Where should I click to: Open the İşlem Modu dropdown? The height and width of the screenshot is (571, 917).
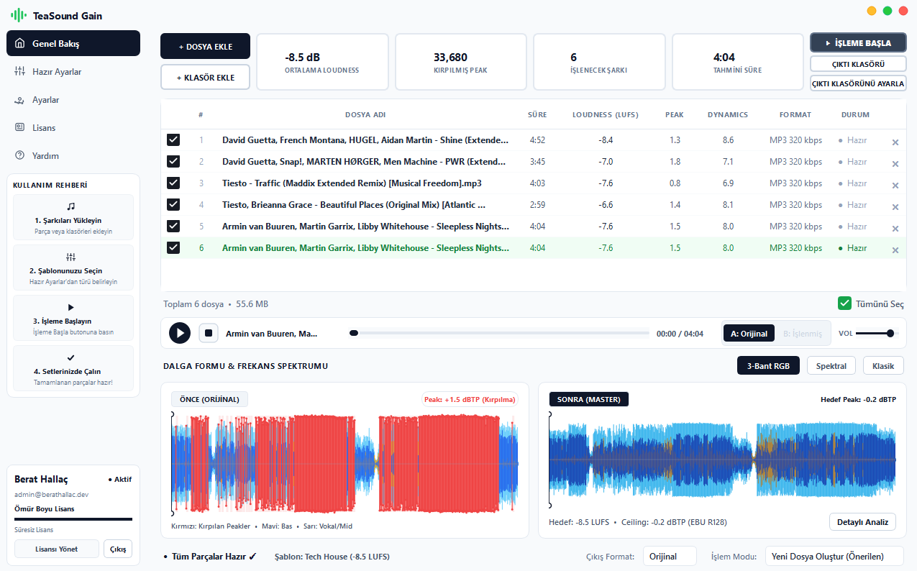834,556
